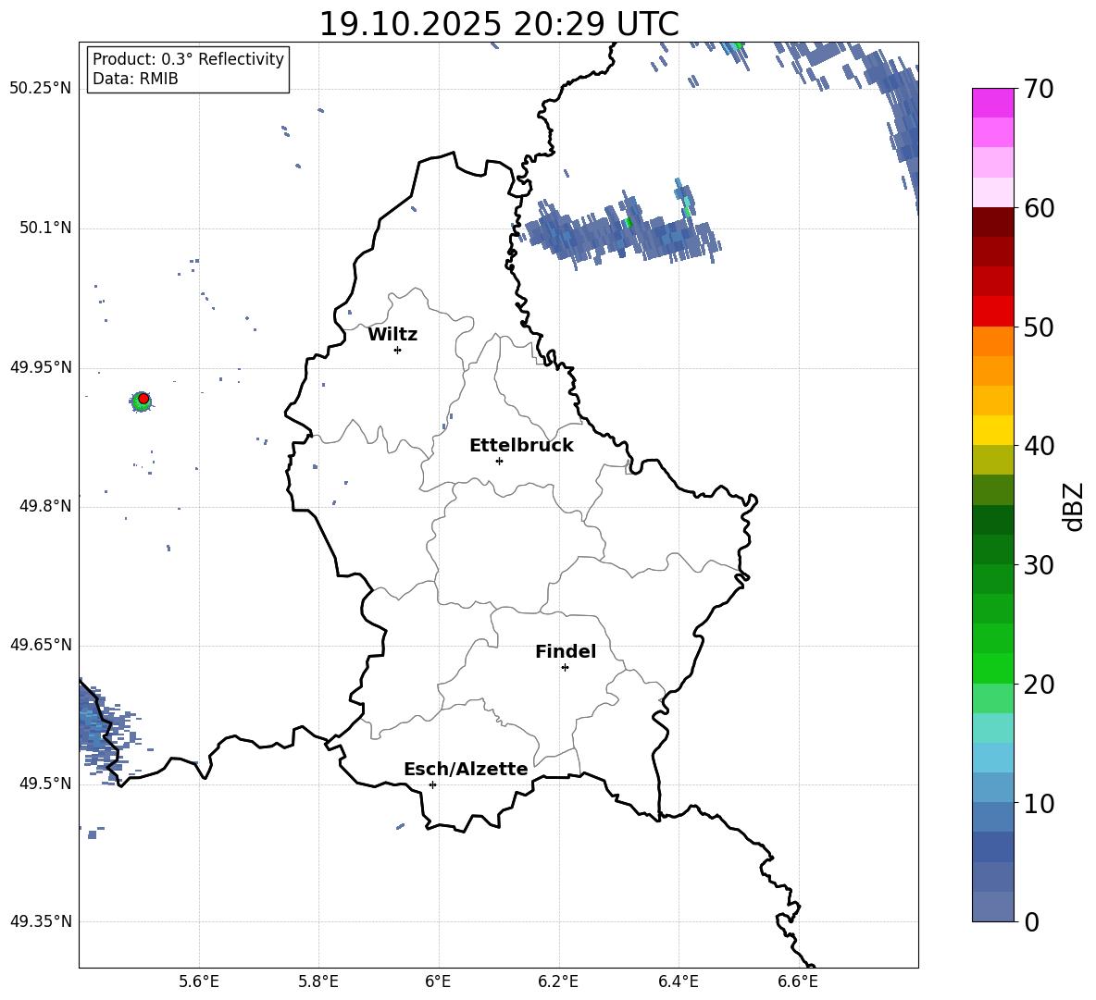Click the title 19.10.2025 20:29 UTC

click(x=498, y=24)
